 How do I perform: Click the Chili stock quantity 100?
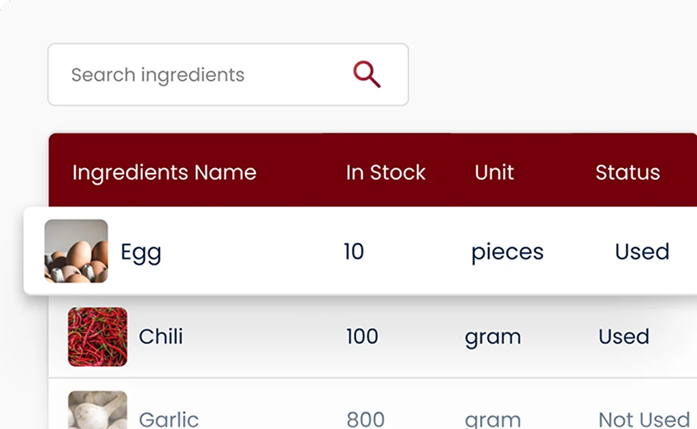(x=362, y=336)
